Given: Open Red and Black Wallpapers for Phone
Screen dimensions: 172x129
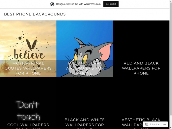Looking at the screenshot, I should point(141,68).
